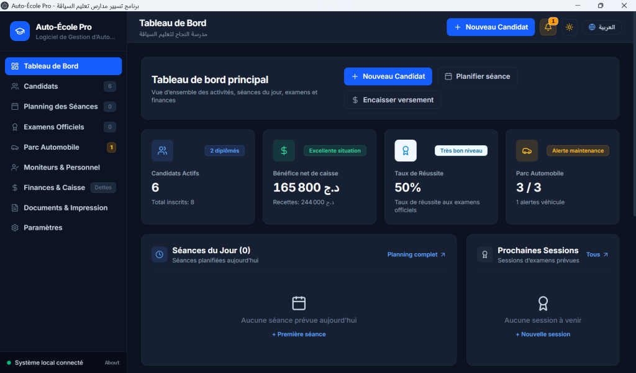Navigate to Moniteurs & Personnel

tap(63, 167)
